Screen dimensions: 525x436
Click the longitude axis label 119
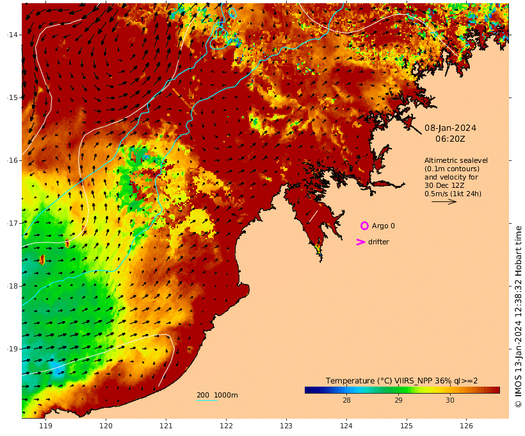point(46,426)
